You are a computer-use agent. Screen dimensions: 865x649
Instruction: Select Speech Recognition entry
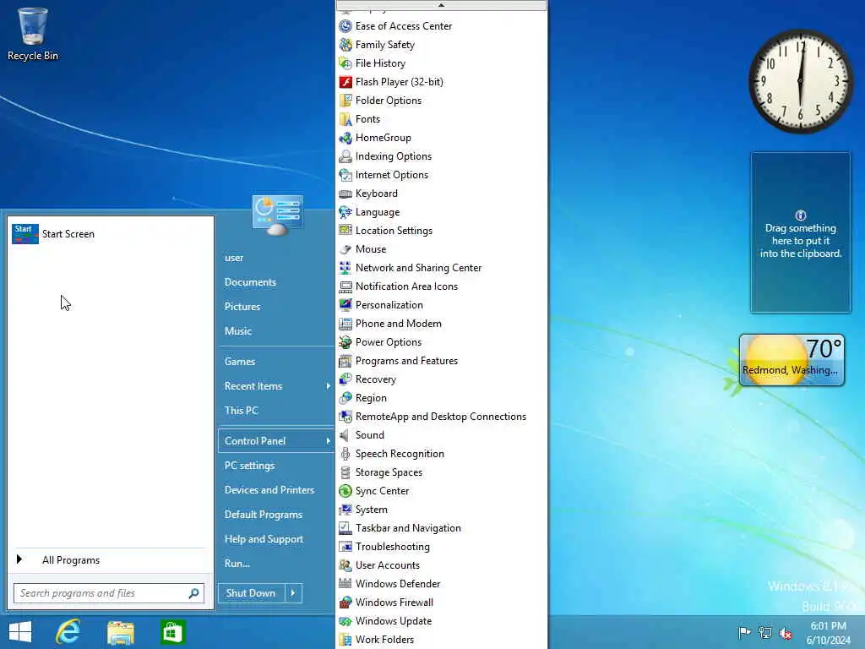pyautogui.click(x=400, y=454)
